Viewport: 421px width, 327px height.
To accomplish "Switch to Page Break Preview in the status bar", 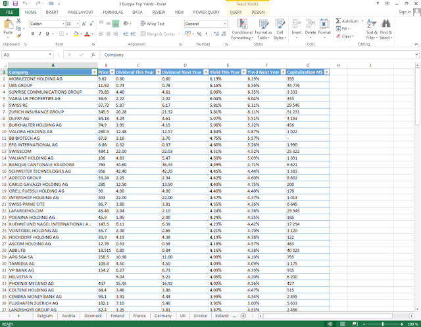I will point(355,324).
